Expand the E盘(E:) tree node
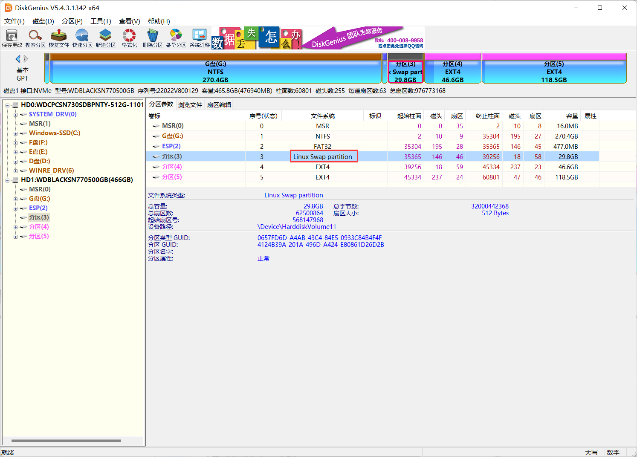 [15, 152]
